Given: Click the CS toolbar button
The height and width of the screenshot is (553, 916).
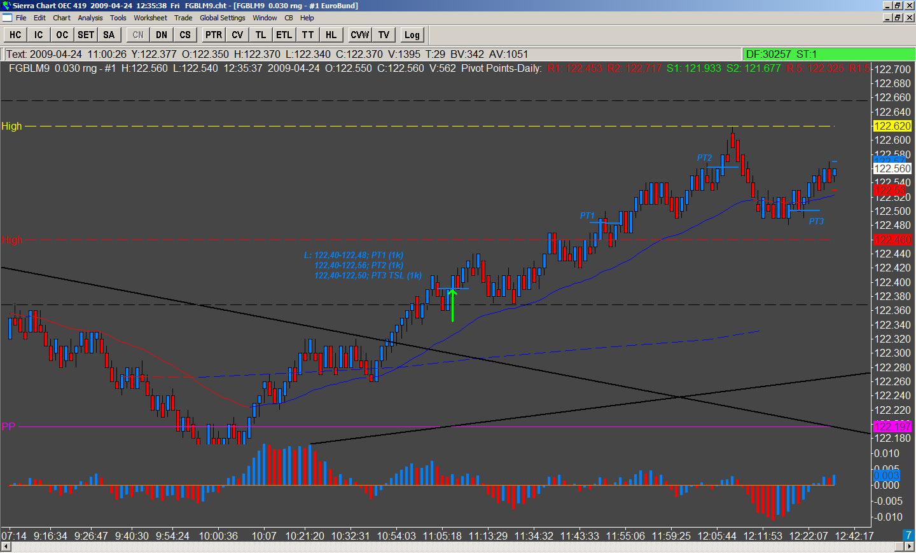Looking at the screenshot, I should coord(185,35).
